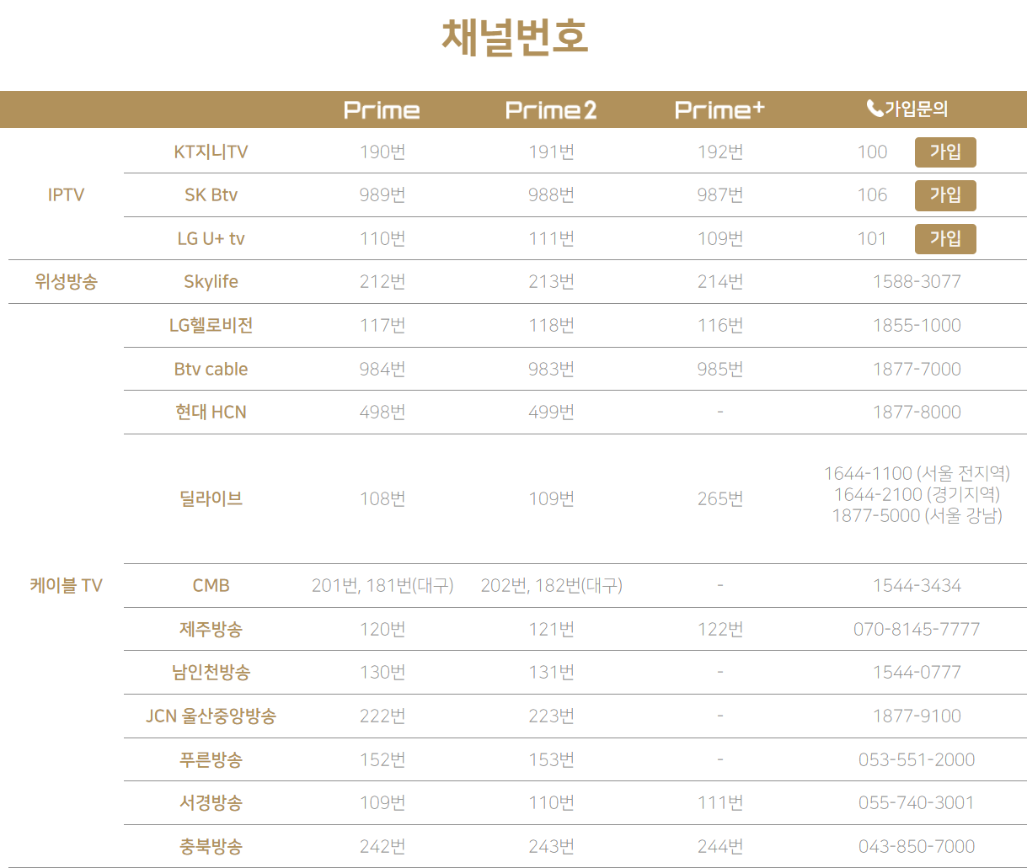Click the 202번, 182번(대구) cell
The height and width of the screenshot is (868, 1027).
[552, 586]
